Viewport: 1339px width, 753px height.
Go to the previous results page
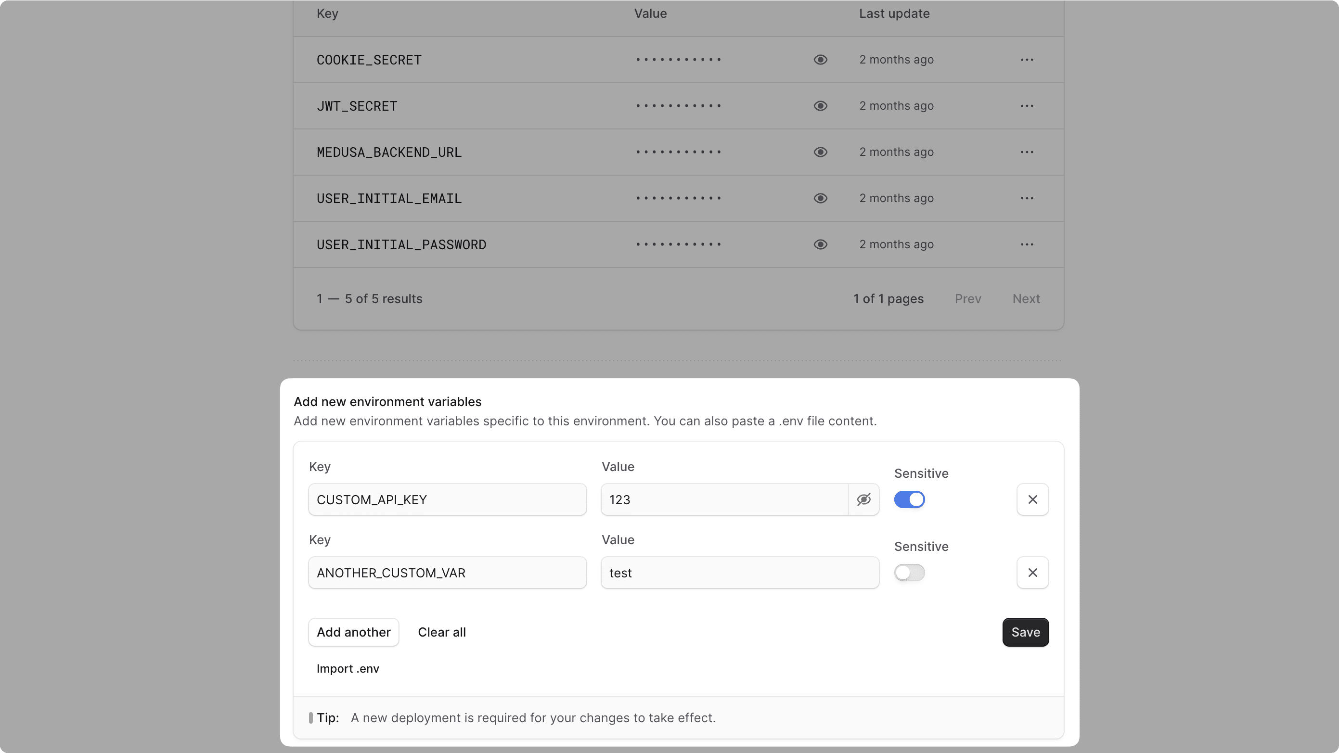click(967, 298)
